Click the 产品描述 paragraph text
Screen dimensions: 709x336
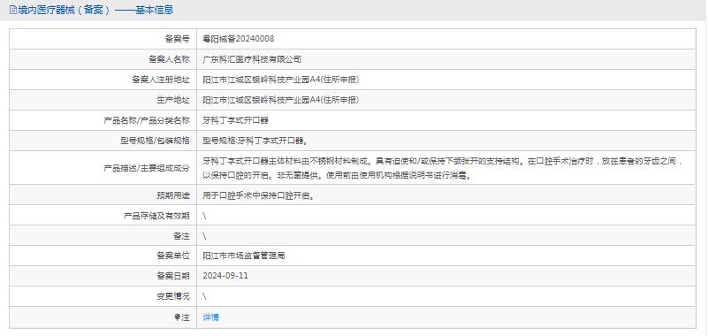(x=443, y=168)
